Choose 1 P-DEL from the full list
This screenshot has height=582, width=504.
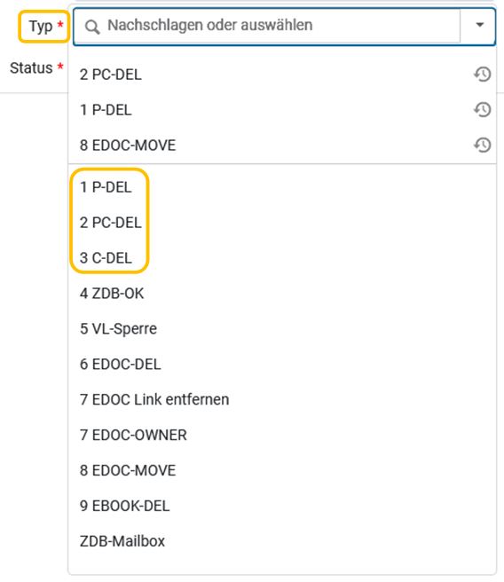coord(282,187)
